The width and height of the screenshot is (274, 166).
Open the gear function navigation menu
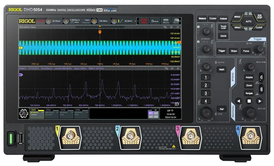point(24,114)
